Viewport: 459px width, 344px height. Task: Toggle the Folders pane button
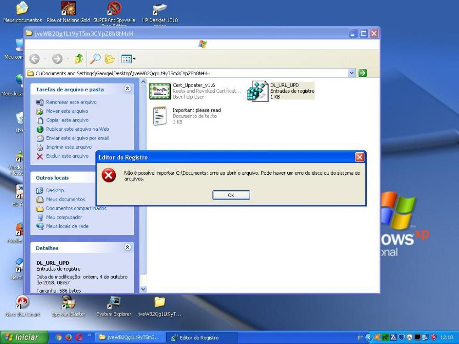click(x=109, y=59)
